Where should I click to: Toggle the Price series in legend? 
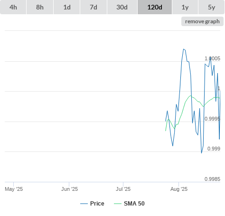[x=92, y=204]
